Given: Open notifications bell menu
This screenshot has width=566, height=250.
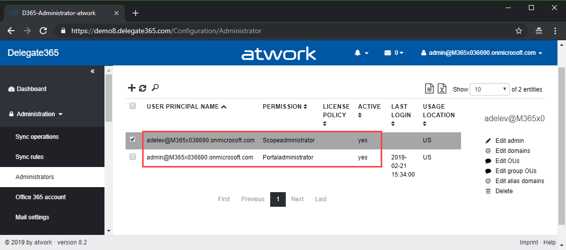Looking at the screenshot, I should coord(361,53).
